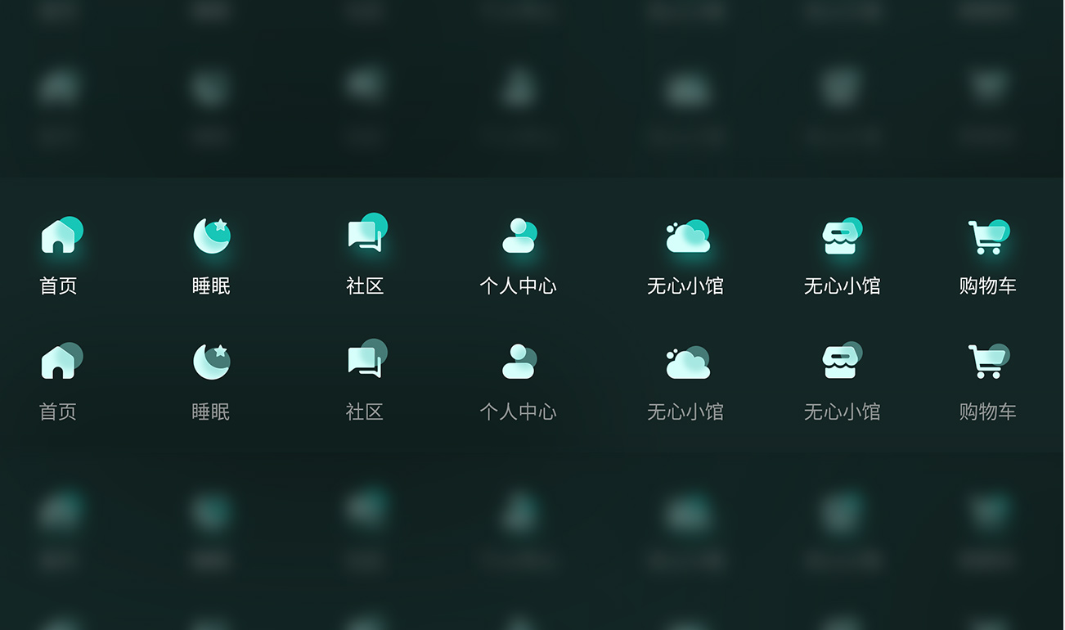Screen dimensions: 1065x630
Task: Tap the dimmed storefront icon in bottom row
Action: click(x=841, y=361)
